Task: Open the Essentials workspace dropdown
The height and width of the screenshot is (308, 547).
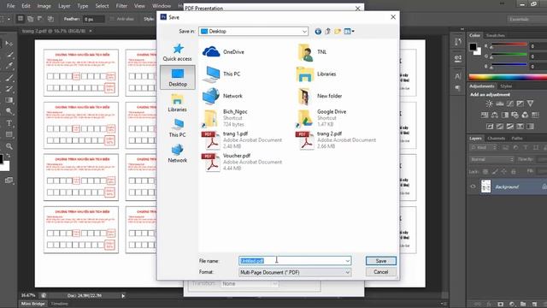Action: pyautogui.click(x=526, y=19)
